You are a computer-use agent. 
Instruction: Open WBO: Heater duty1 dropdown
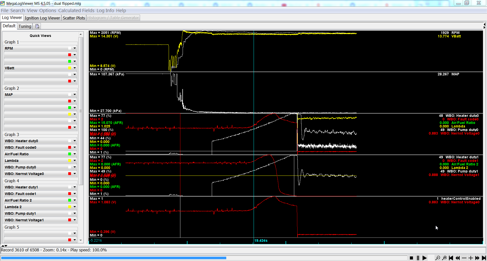coord(75,187)
